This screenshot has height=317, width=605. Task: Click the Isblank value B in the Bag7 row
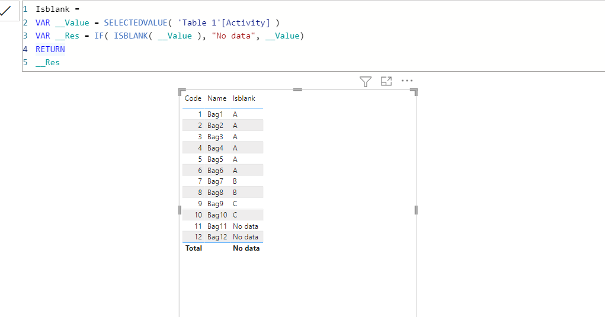tap(235, 181)
